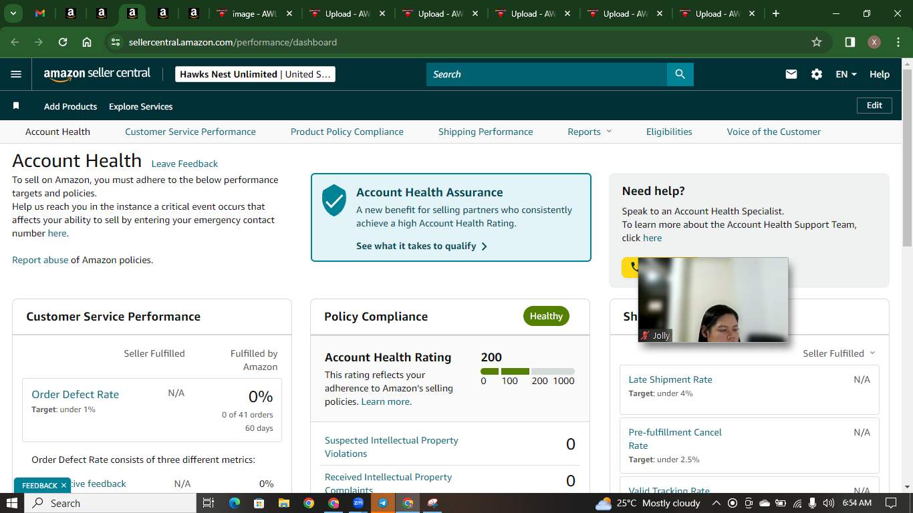
Task: Expand the Reports menu dropdown
Action: tap(590, 132)
